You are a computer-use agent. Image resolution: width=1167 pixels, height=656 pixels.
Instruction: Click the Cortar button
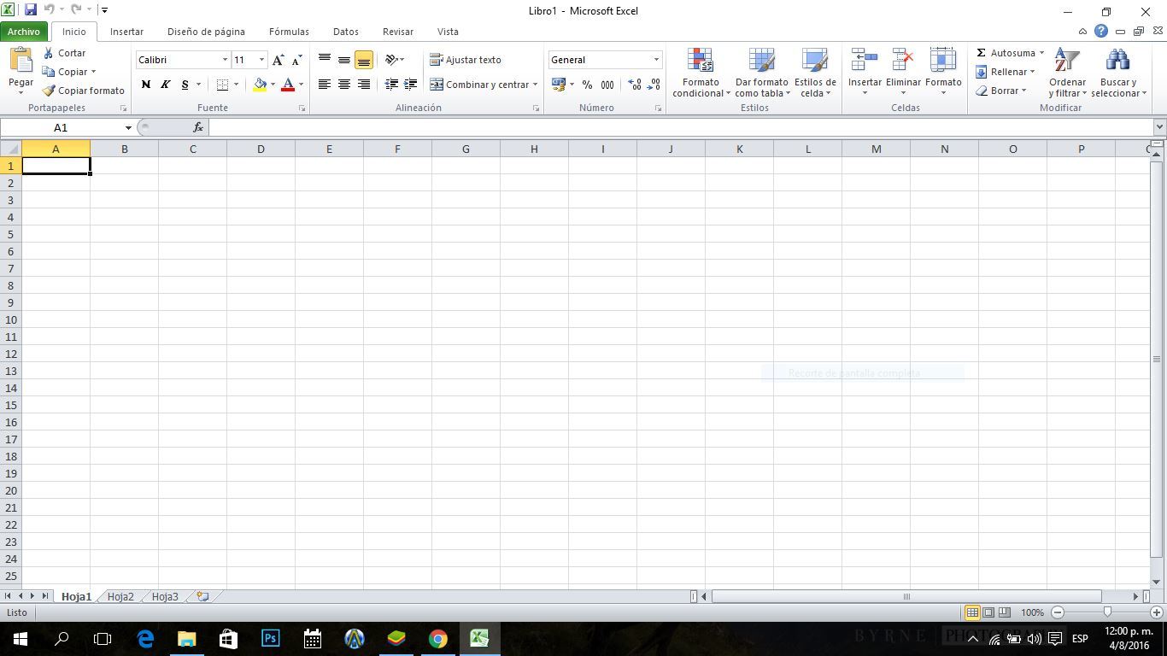(x=65, y=53)
